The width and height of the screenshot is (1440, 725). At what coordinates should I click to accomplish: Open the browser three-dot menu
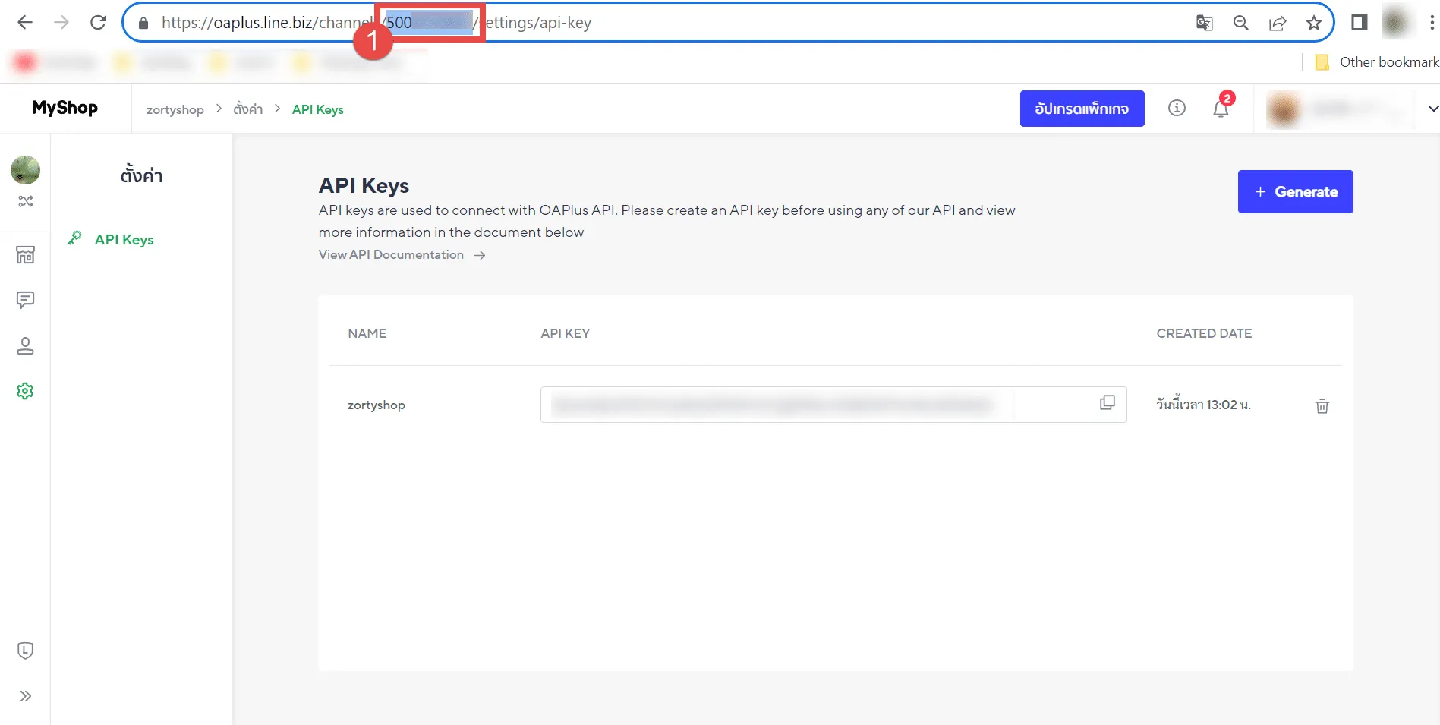1432,23
